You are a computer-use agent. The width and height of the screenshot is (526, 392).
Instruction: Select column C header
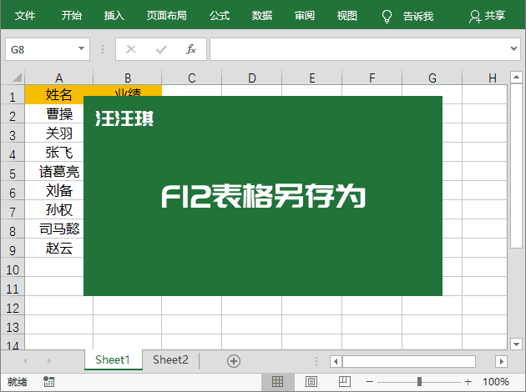[x=191, y=78]
